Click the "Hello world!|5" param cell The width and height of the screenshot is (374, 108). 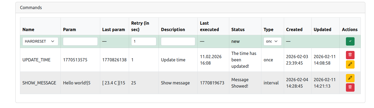click(77, 83)
